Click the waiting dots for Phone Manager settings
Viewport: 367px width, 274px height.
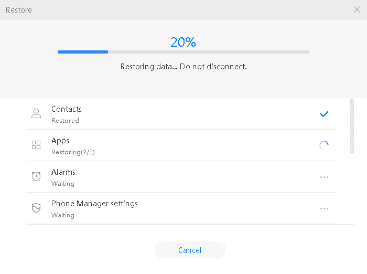pos(324,208)
